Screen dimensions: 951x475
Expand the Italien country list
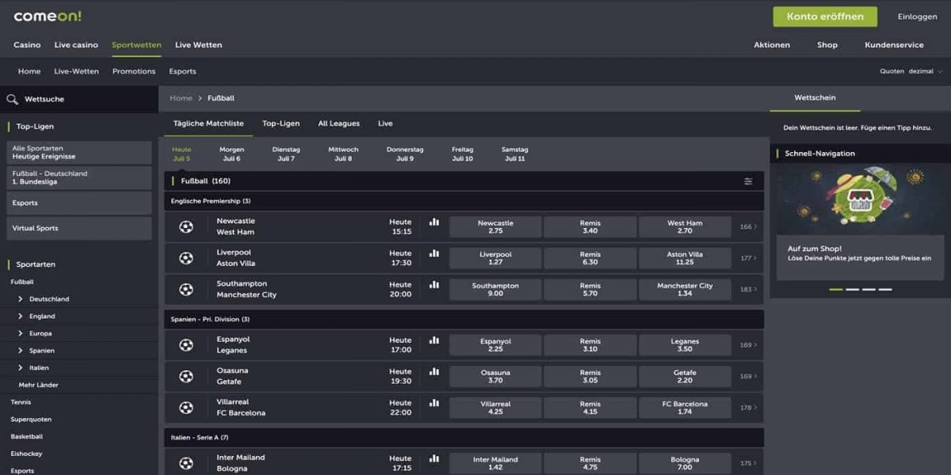point(21,367)
